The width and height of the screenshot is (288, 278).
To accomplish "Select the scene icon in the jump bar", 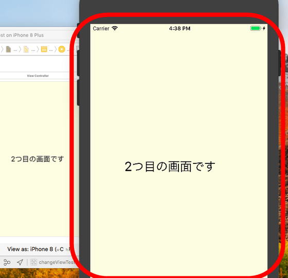I will click(x=44, y=49).
